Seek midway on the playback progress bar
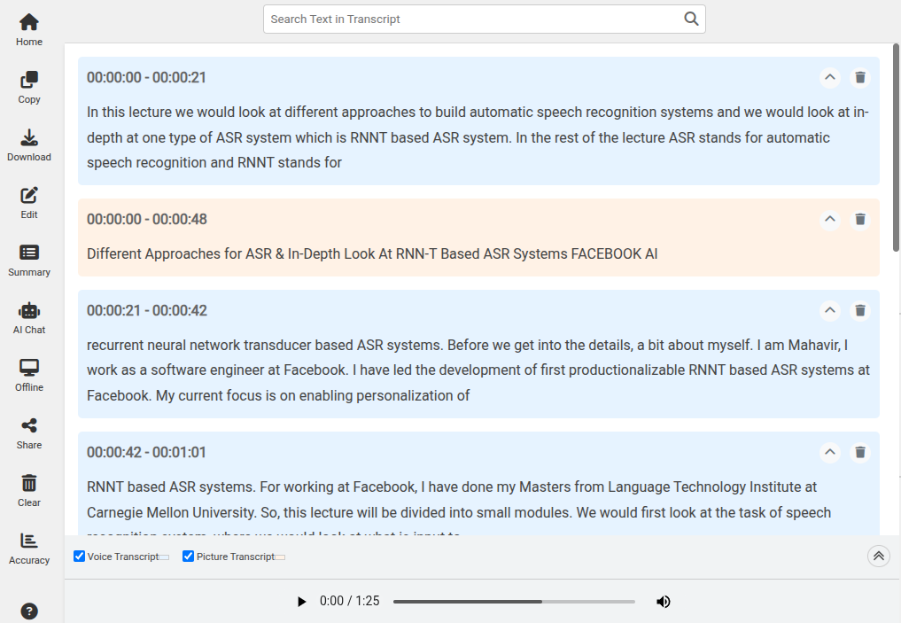The width and height of the screenshot is (901, 623). point(514,601)
